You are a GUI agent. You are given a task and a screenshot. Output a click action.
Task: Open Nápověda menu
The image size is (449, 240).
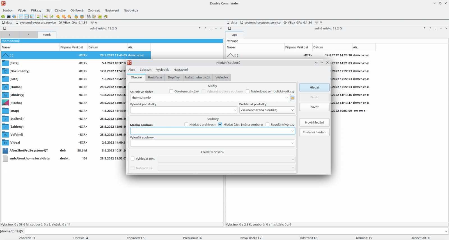pyautogui.click(x=131, y=10)
